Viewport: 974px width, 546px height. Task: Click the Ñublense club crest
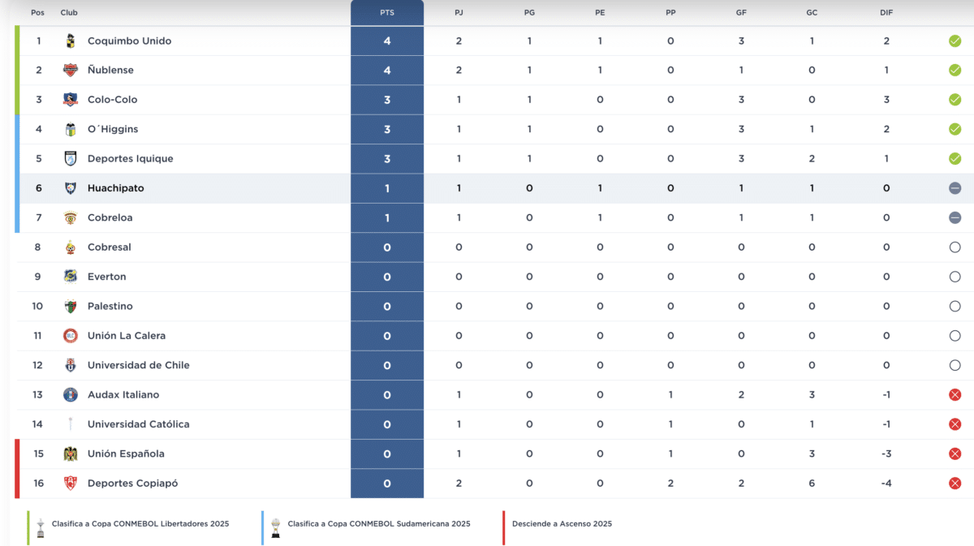point(70,70)
